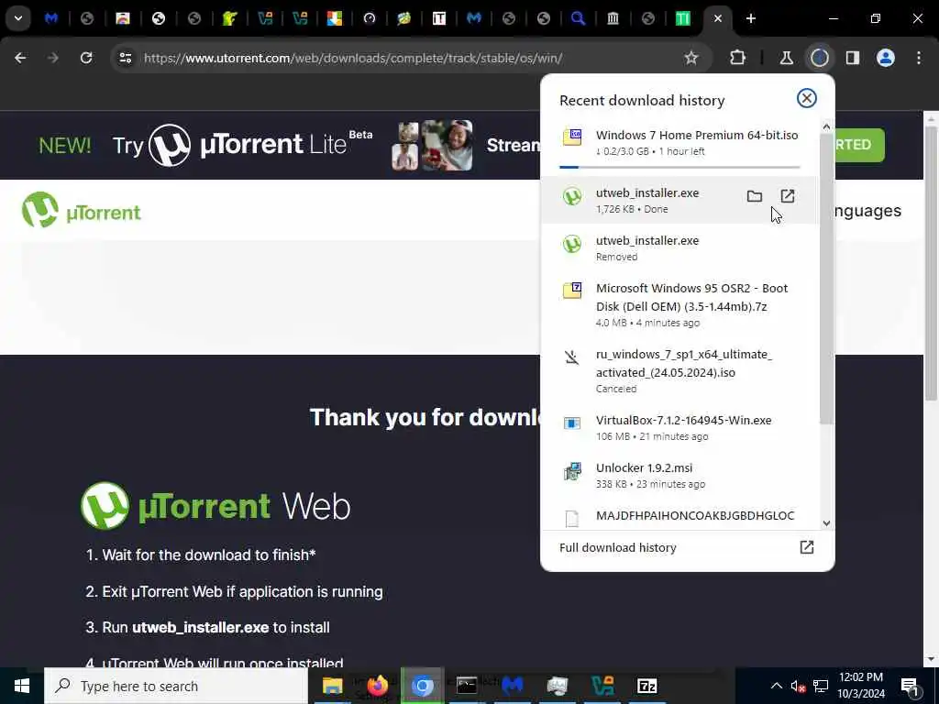Click the canceled download icon of ru_windows_7 iso
939x704 pixels.
572,357
